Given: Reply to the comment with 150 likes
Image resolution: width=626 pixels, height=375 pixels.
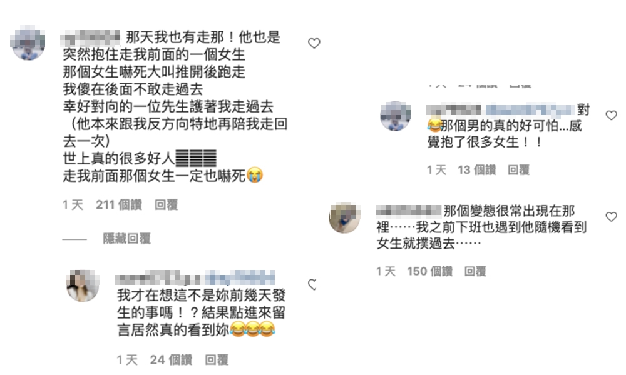Looking at the screenshot, I should pyautogui.click(x=475, y=271).
